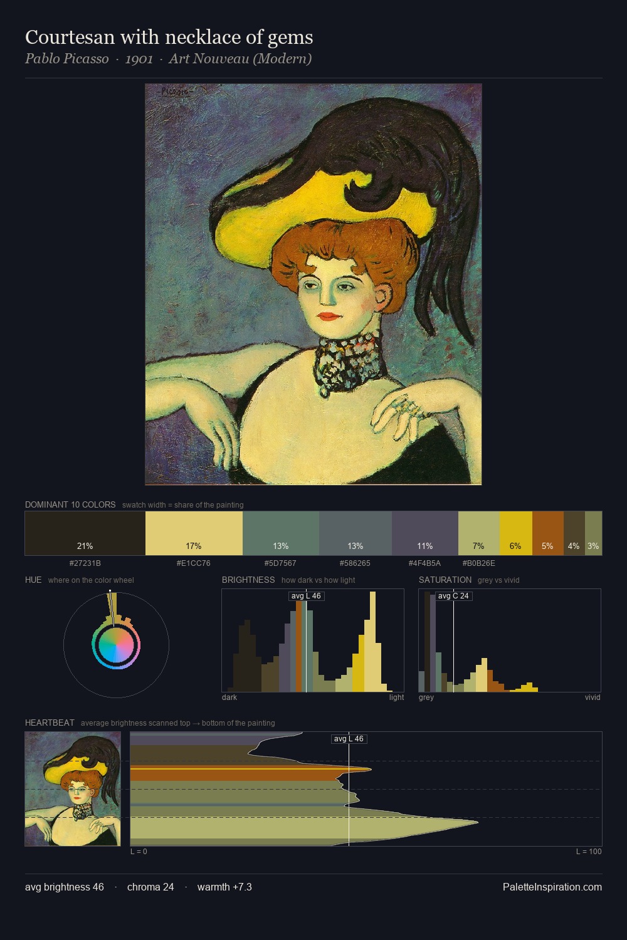Select the burnt orange 5% swatch
This screenshot has height=940, width=627.
click(548, 533)
